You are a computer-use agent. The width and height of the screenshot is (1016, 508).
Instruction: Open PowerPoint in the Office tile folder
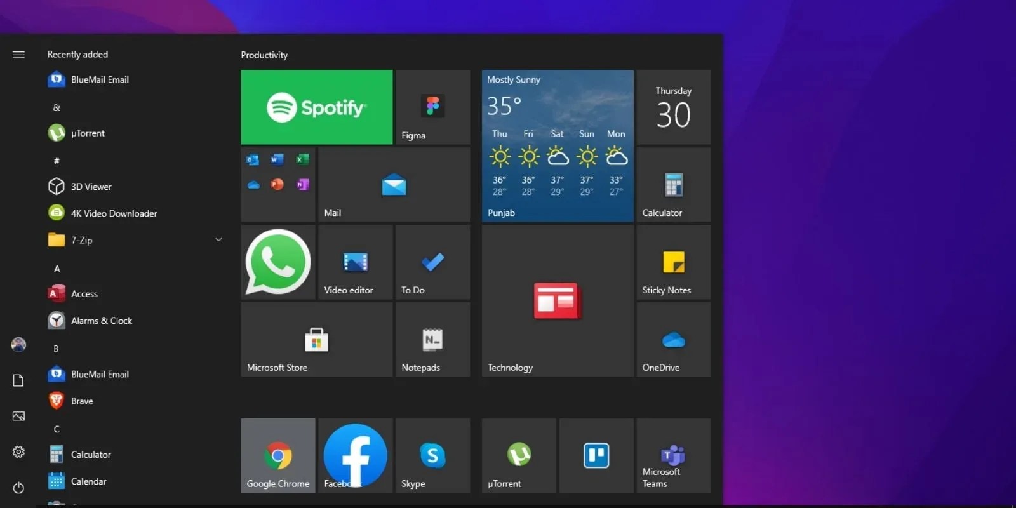point(277,185)
